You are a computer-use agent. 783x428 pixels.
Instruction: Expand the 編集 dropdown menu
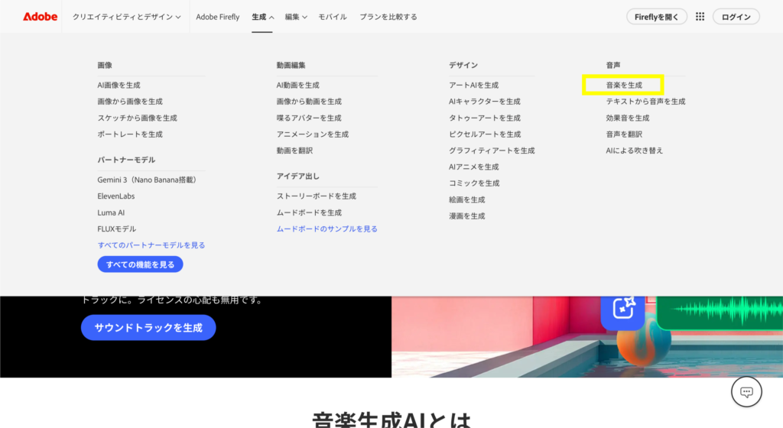tap(296, 16)
